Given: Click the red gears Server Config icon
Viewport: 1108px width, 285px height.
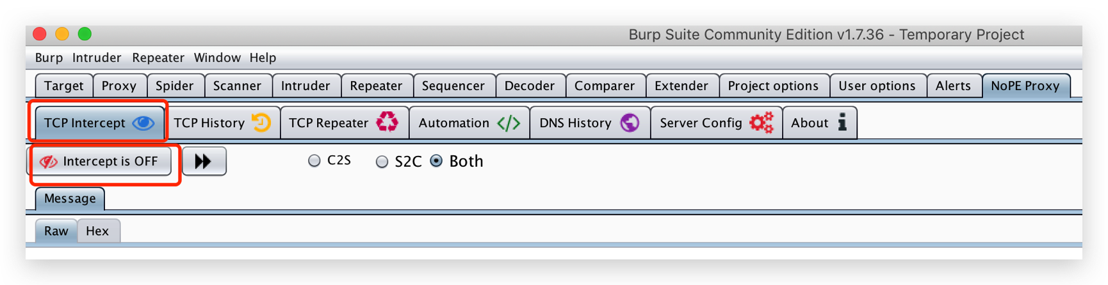Looking at the screenshot, I should tap(762, 122).
